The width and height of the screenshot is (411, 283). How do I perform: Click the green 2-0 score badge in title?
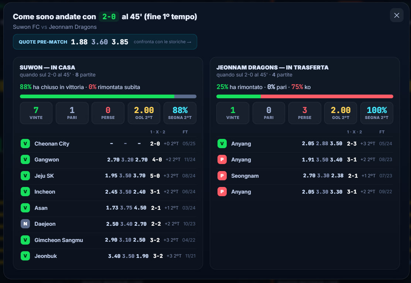pos(109,17)
